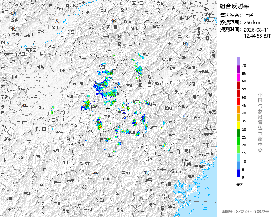Click the map label 常山
Image resolution: width=273 pixels, height=217 pixels.
click(x=130, y=85)
